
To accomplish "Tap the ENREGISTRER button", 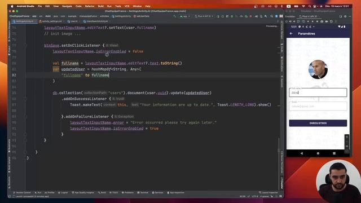I will 318,123.
